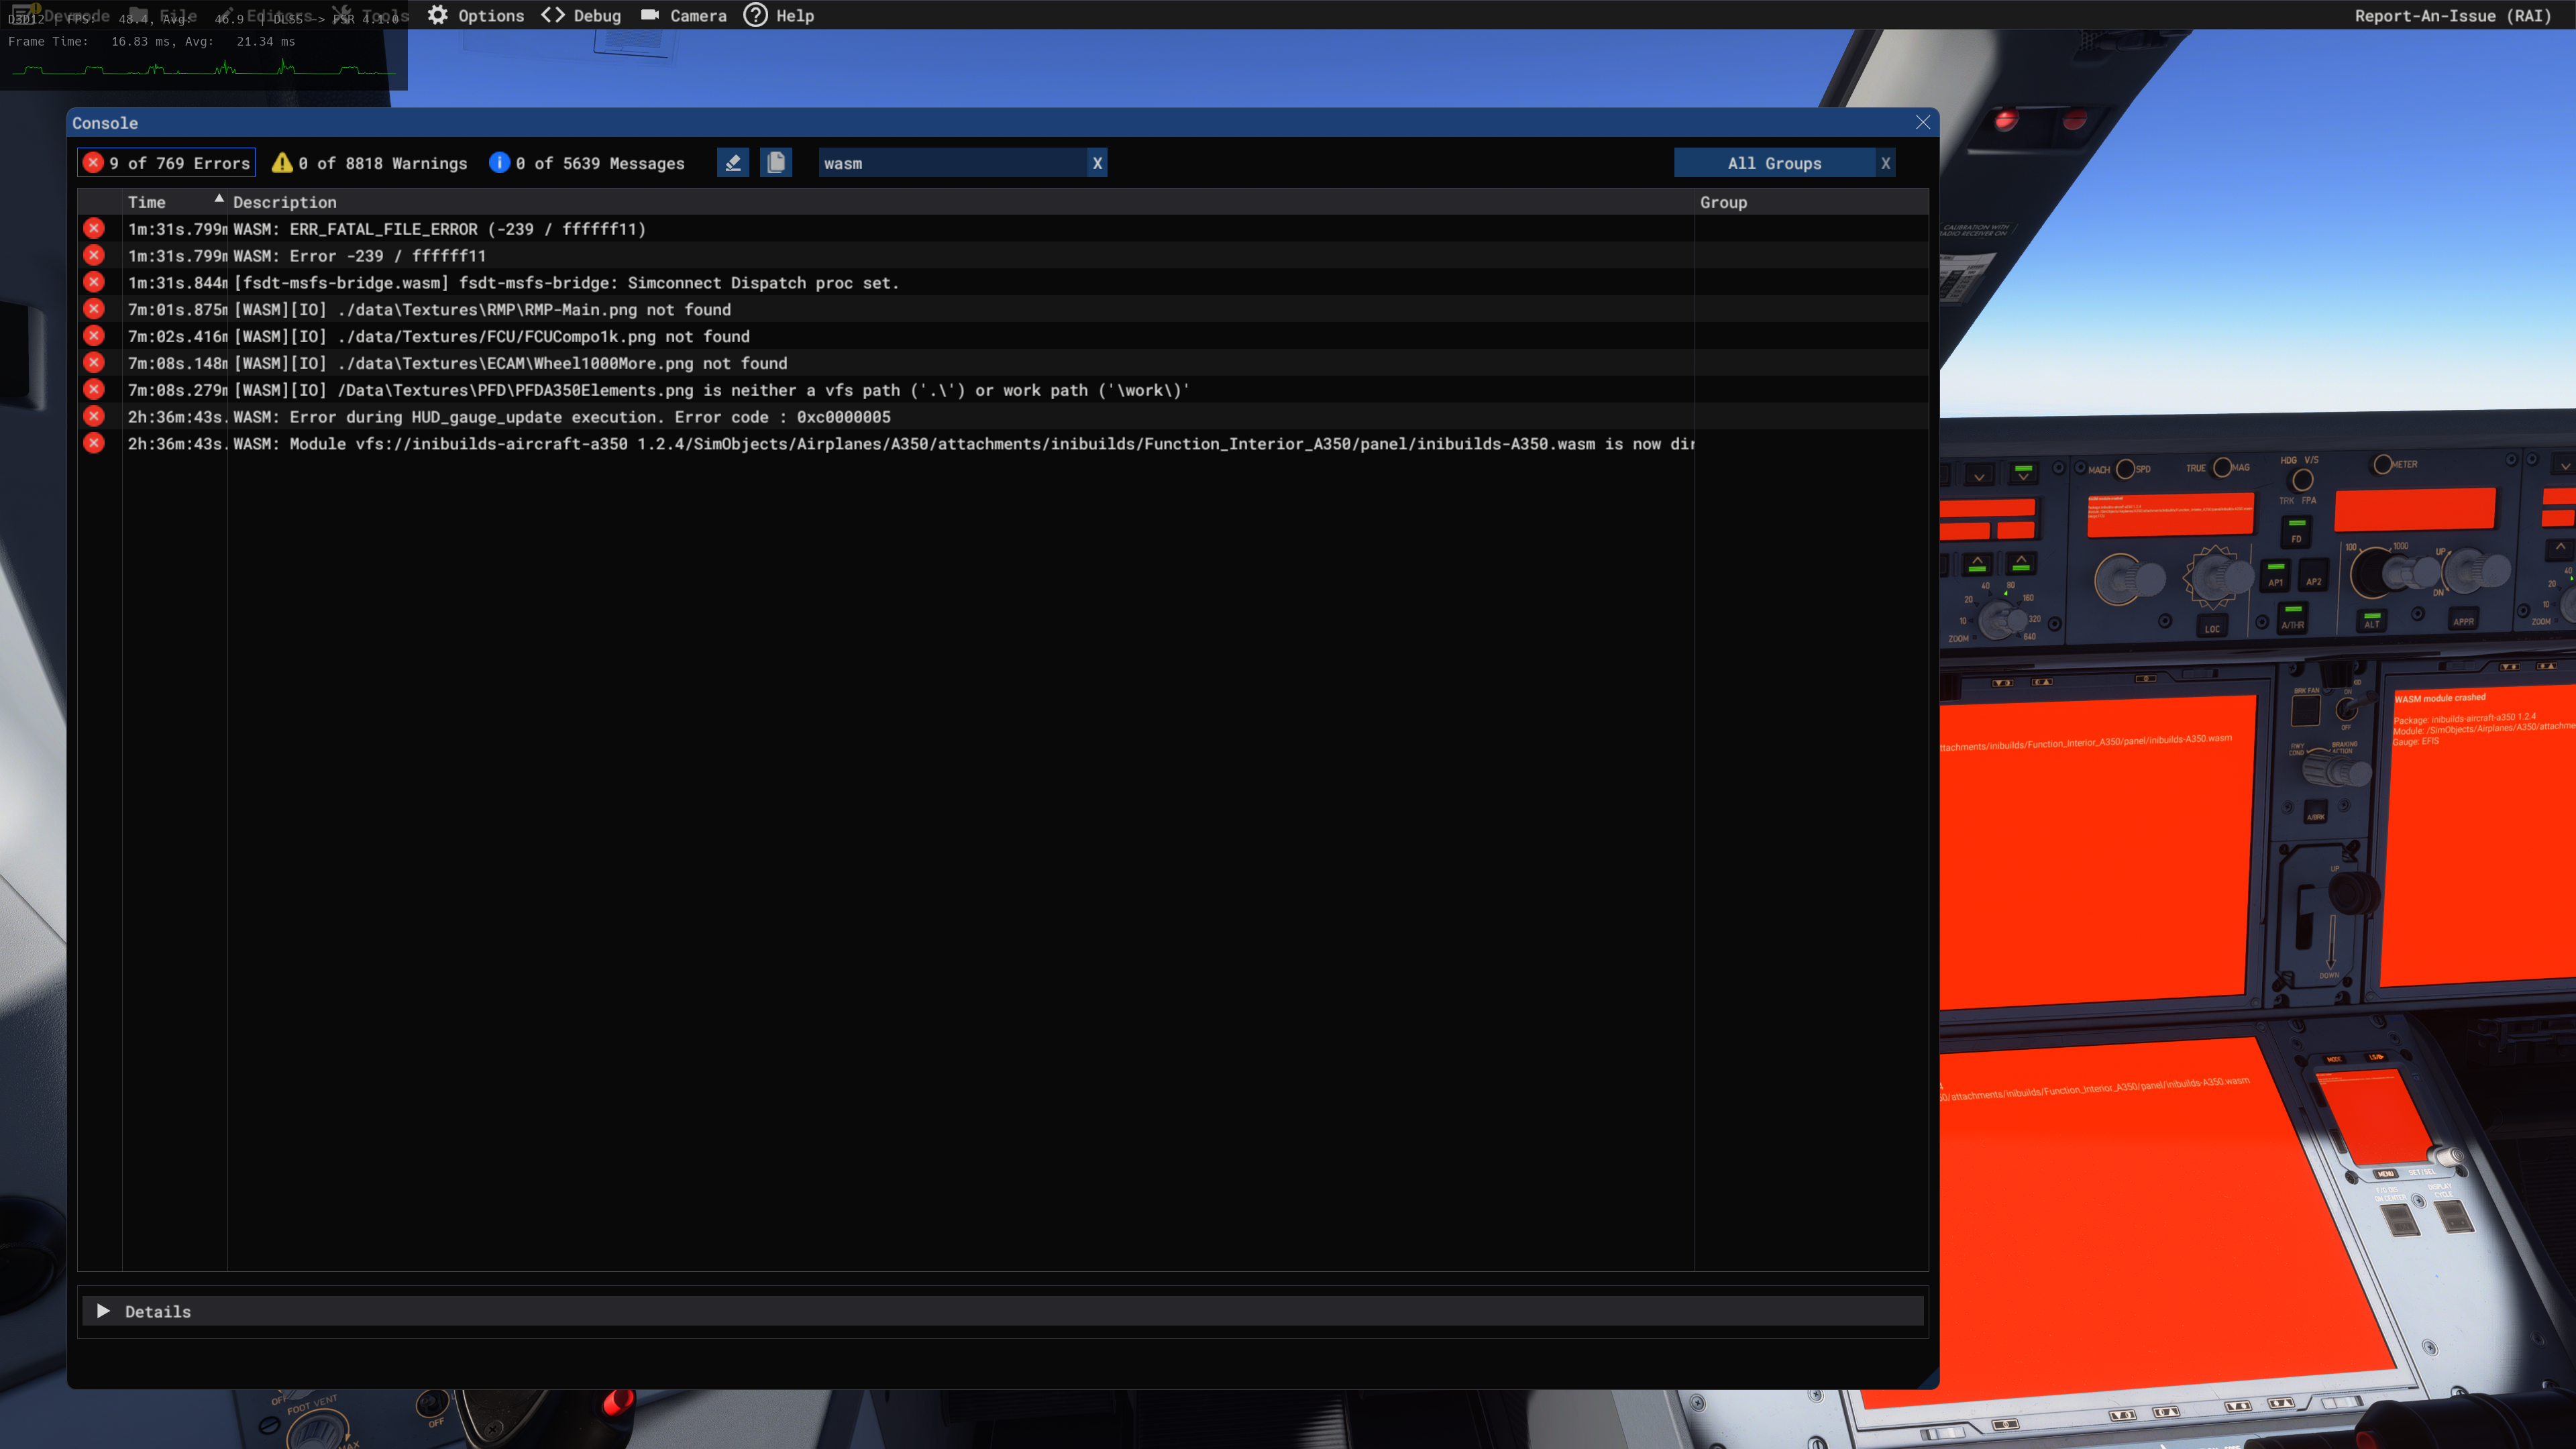Toggle the Messages filter
Screen dimensions: 2576x1449
(x=587, y=163)
